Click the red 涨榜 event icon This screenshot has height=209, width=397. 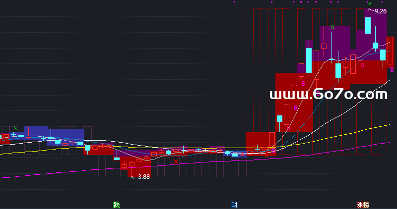[363, 205]
